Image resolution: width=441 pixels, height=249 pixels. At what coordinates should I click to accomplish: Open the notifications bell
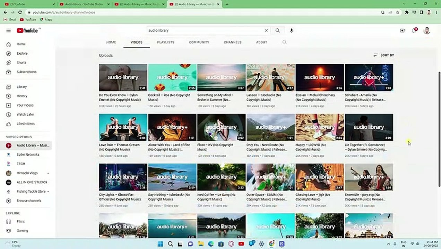pyautogui.click(x=414, y=30)
